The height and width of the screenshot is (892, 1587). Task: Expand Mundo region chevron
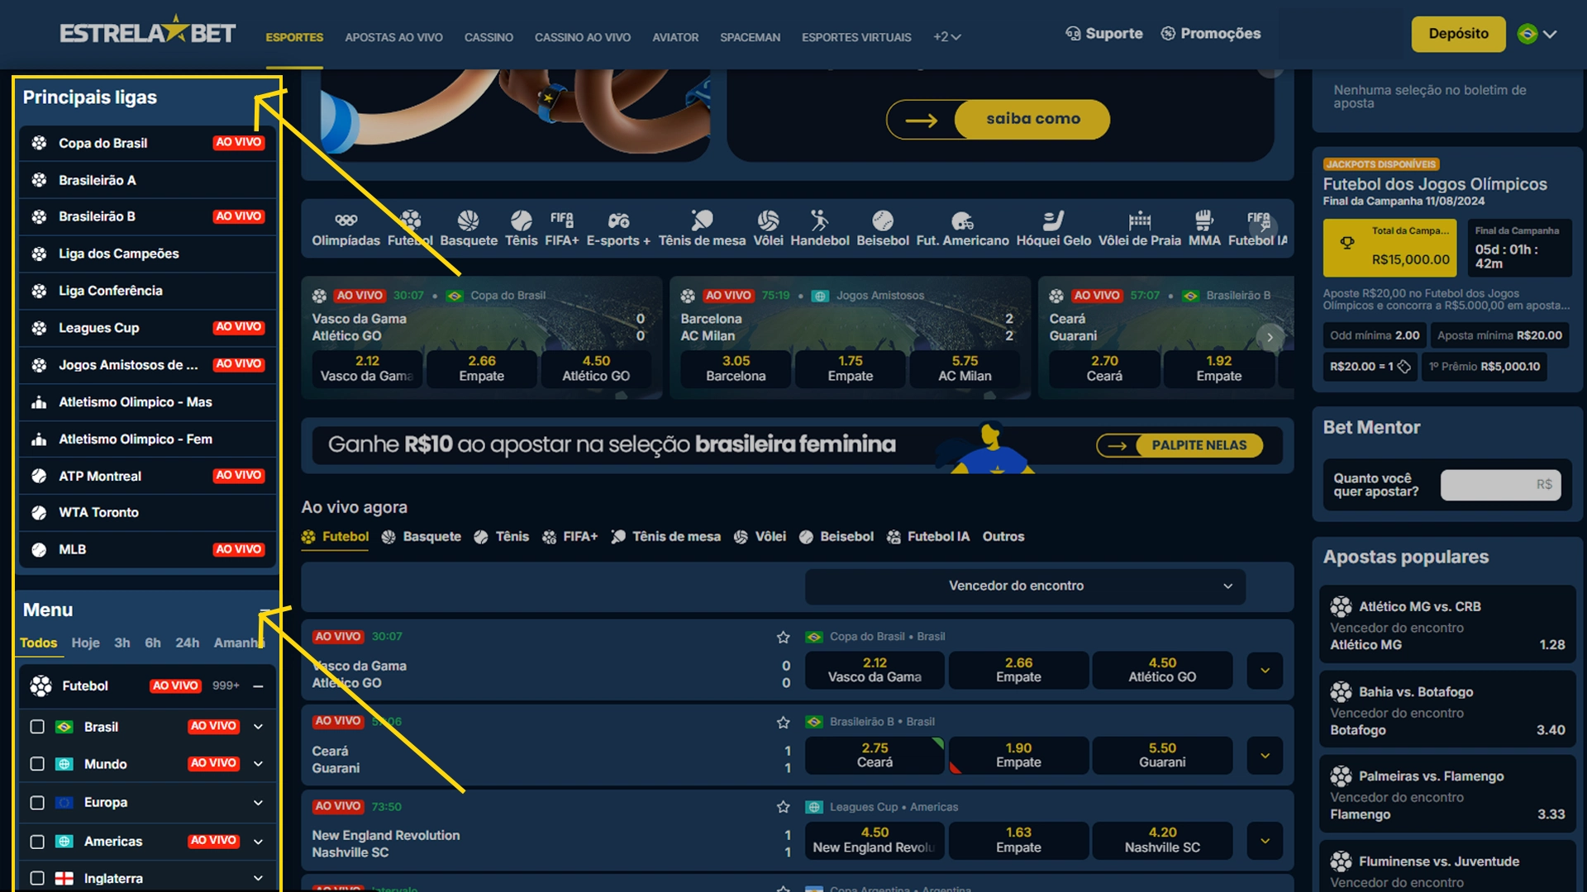(x=258, y=764)
